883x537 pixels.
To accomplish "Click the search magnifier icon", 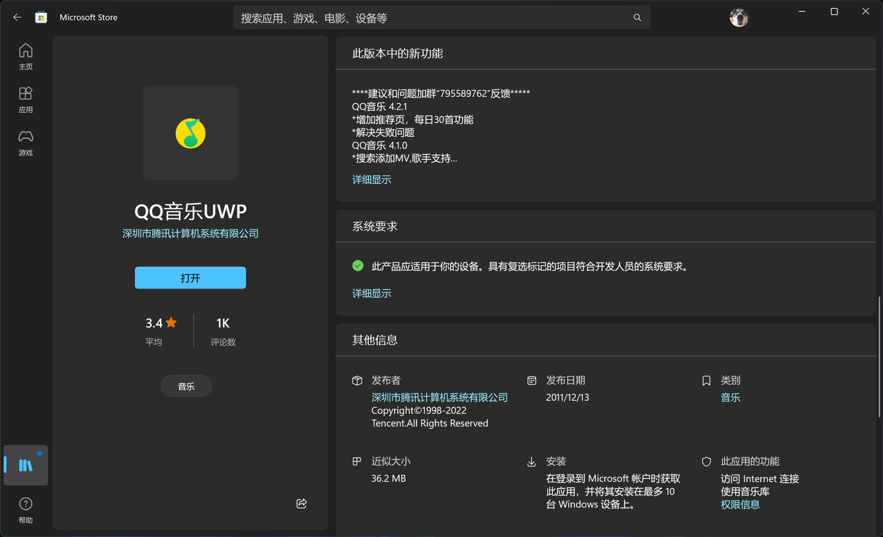I will click(637, 18).
